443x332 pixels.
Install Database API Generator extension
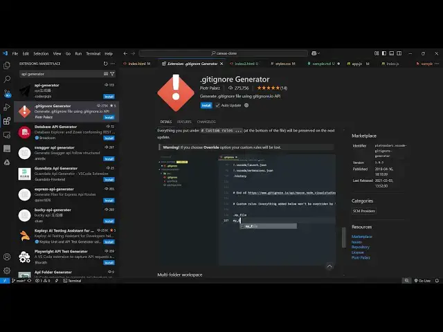pyautogui.click(x=109, y=138)
